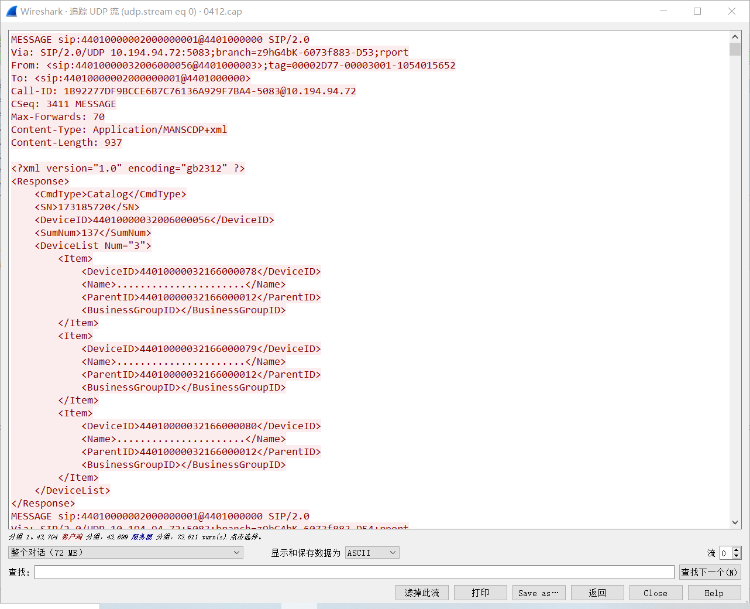The width and height of the screenshot is (750, 609).
Task: Click the 返回 back button
Action: 597,593
